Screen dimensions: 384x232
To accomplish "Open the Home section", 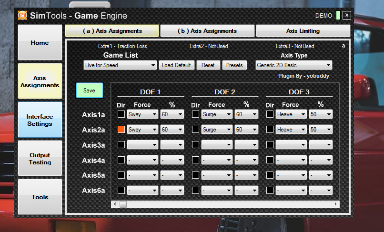I will pyautogui.click(x=40, y=42).
